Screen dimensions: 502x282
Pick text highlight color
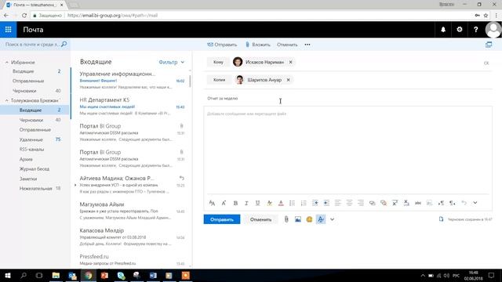pyautogui.click(x=269, y=203)
